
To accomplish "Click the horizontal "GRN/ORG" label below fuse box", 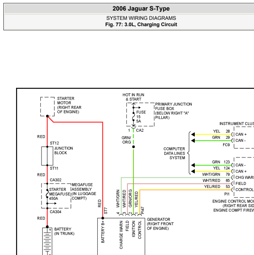I will tap(126, 140).
